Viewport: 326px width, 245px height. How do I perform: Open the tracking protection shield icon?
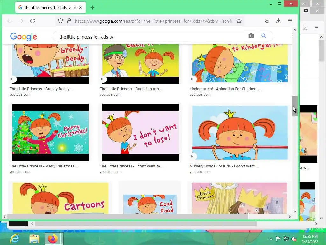(60, 21)
